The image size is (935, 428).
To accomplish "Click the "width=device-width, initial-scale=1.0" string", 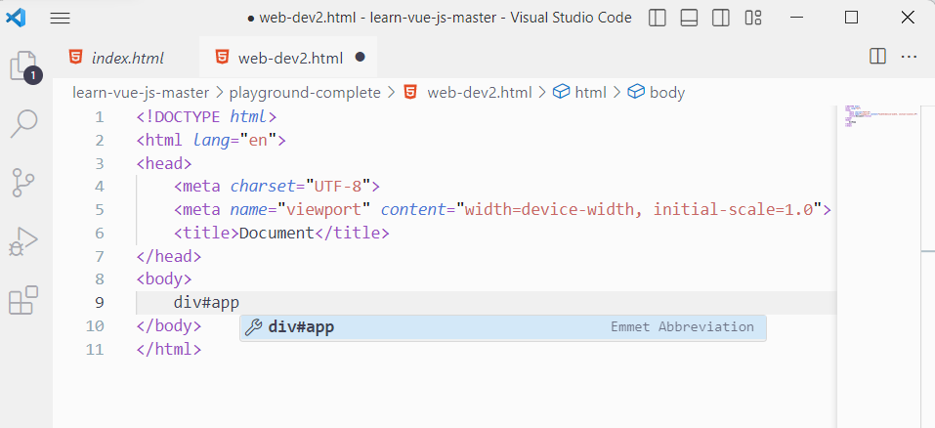I will click(x=639, y=210).
